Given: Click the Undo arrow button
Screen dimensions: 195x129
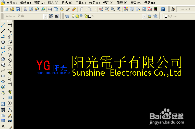Looking at the screenshot, I should point(81,9).
